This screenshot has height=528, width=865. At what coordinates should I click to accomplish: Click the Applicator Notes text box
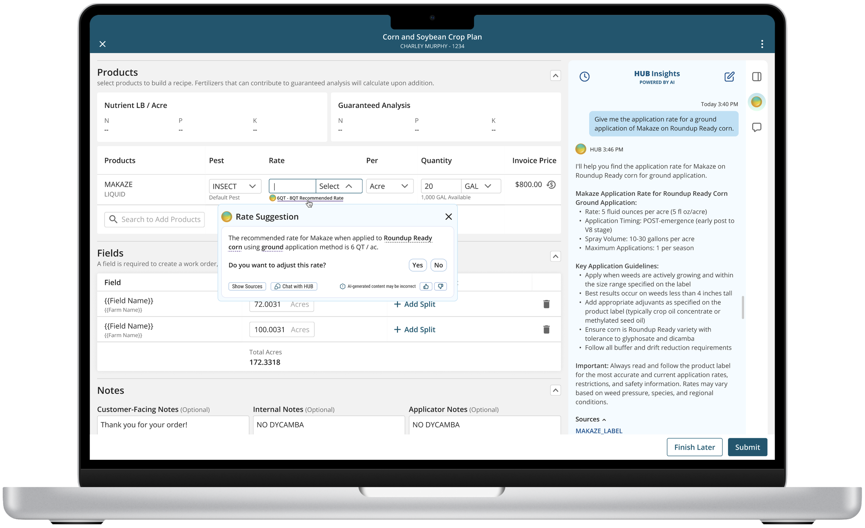coord(484,425)
